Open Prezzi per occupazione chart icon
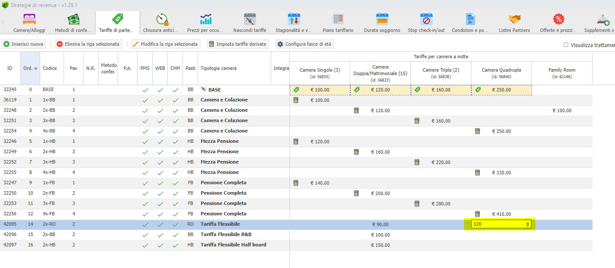The image size is (615, 268). click(x=205, y=19)
